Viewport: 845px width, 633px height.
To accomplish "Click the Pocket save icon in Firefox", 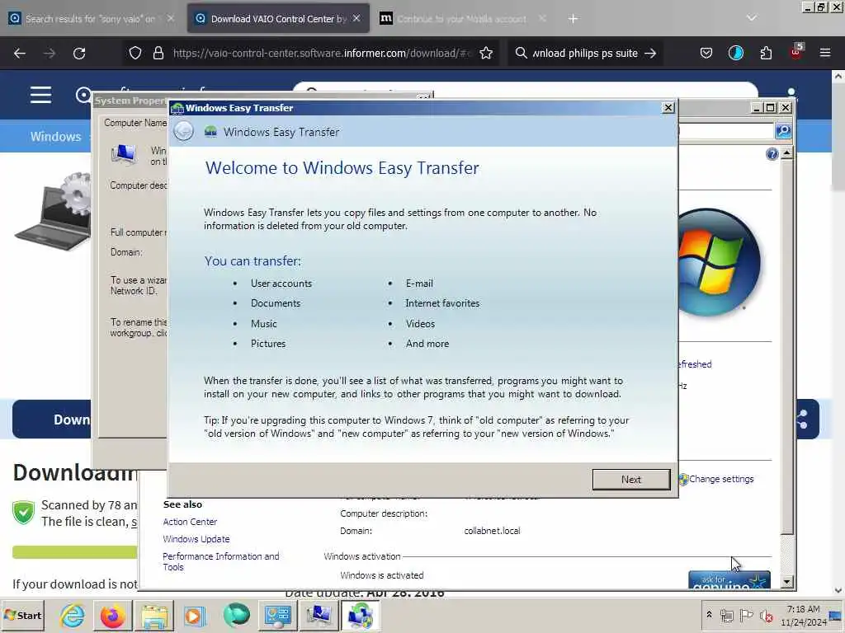I will coord(706,53).
